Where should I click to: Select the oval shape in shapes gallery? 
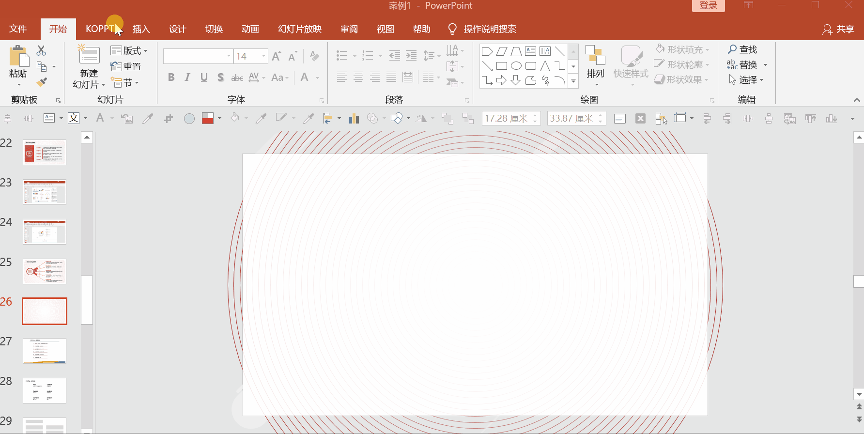point(516,66)
